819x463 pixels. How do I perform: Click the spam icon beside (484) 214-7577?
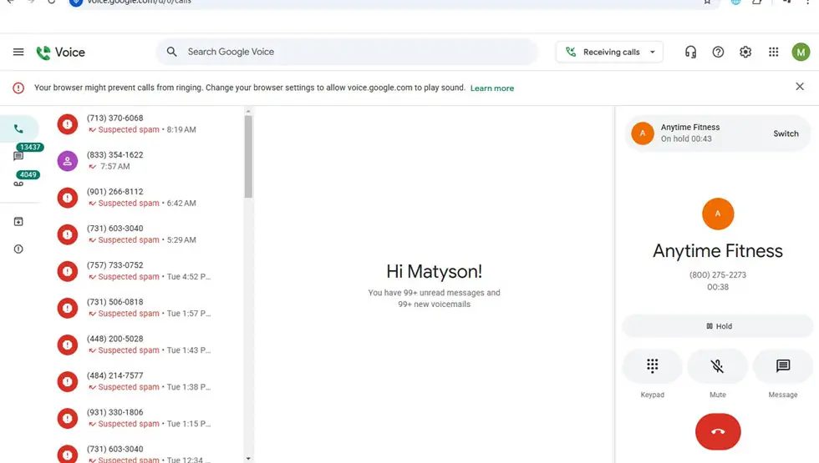point(68,382)
